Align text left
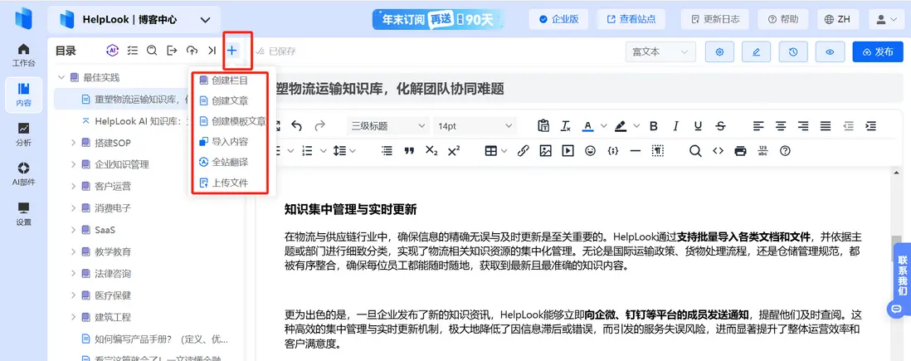911x361 pixels. 759,125
